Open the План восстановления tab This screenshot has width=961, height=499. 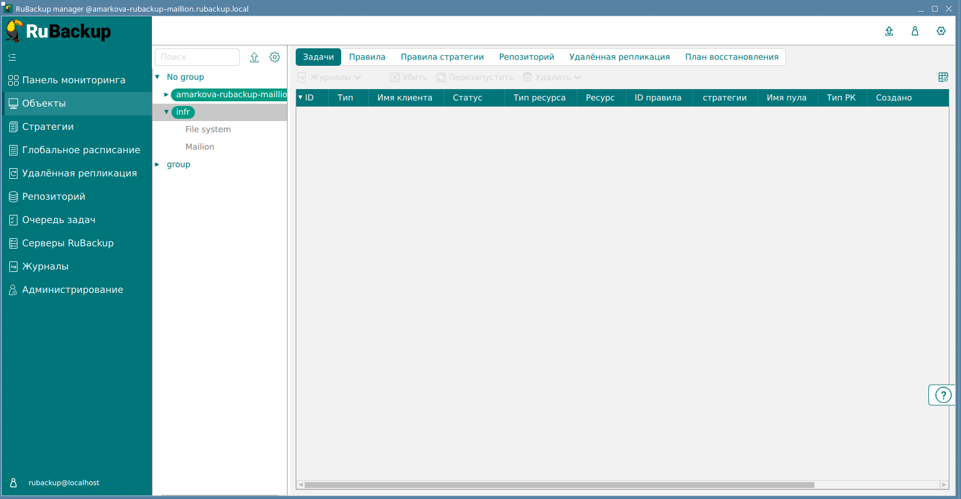coord(731,57)
